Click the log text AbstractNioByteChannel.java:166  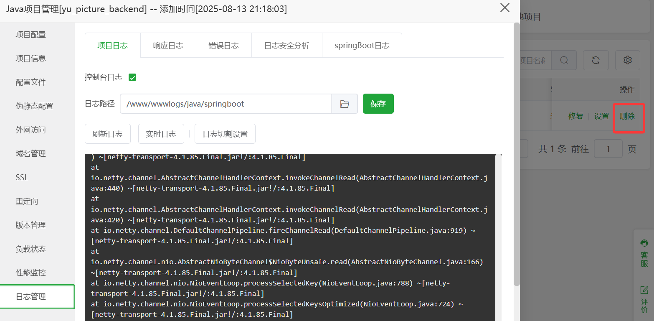(x=417, y=262)
